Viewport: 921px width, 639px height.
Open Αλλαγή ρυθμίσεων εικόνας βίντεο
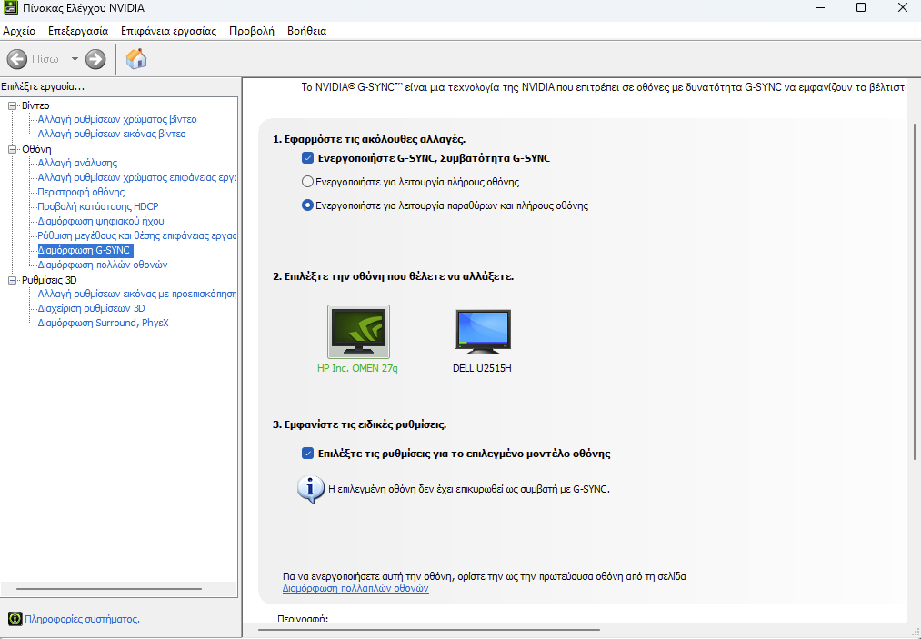[x=112, y=134]
